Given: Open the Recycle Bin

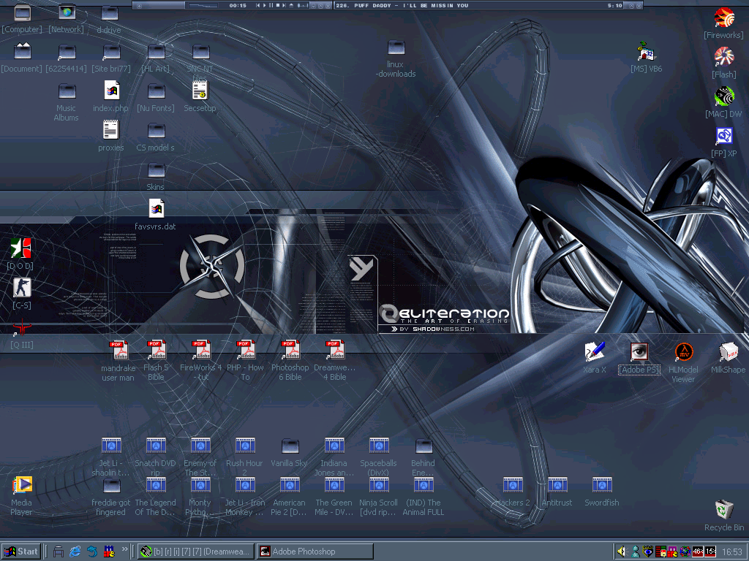Looking at the screenshot, I should click(x=724, y=515).
